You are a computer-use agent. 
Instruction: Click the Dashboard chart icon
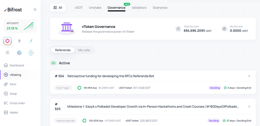click(x=6, y=65)
